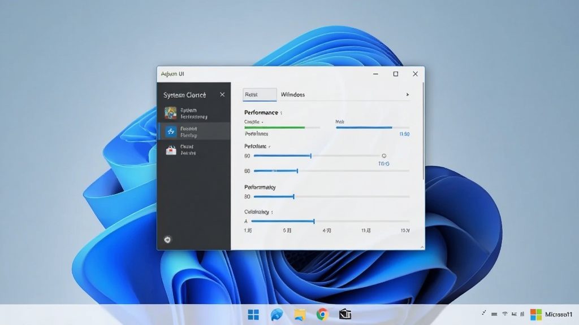Open File Explorer from the taskbar

[300, 315]
